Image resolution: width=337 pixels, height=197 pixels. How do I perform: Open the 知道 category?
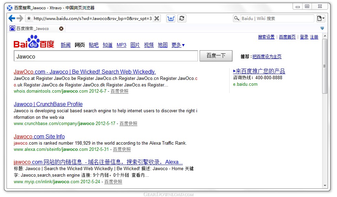point(108,45)
